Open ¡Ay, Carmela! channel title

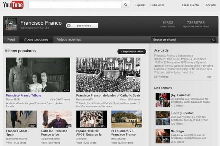(x=181, y=95)
